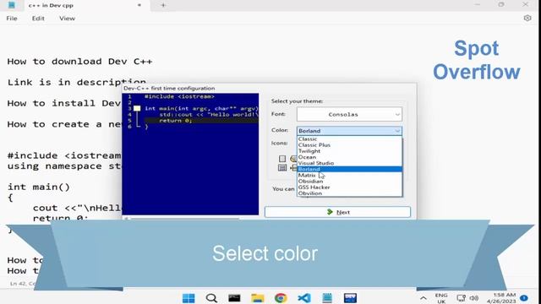Open Notepad View menu
This screenshot has height=304, width=541.
(67, 19)
